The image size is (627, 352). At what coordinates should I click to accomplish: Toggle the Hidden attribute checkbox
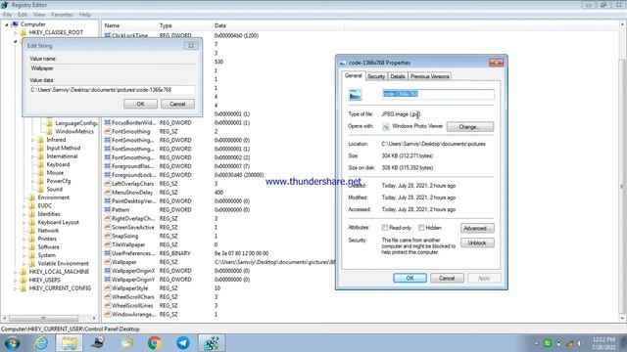[x=421, y=228]
